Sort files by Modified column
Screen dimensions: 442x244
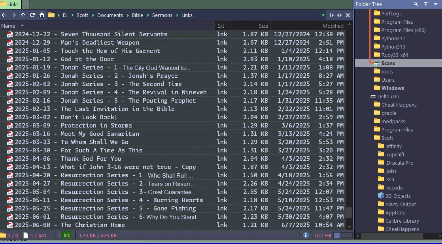[x=332, y=26]
